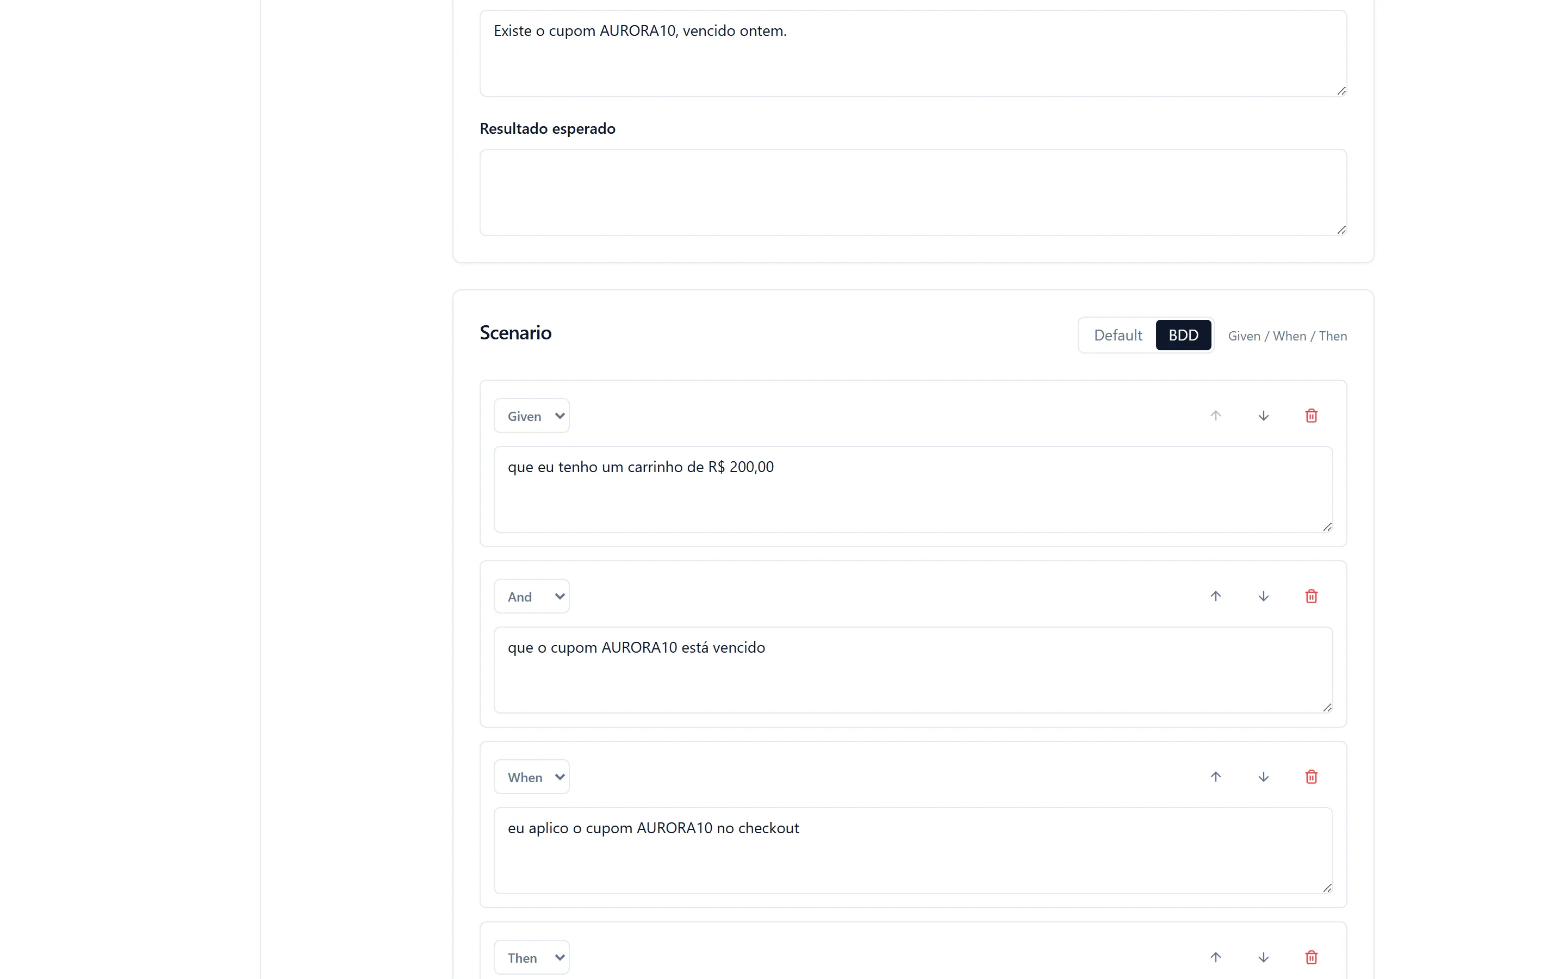Open the And keyword dropdown
Image resolution: width=1566 pixels, height=979 pixels.
[531, 596]
